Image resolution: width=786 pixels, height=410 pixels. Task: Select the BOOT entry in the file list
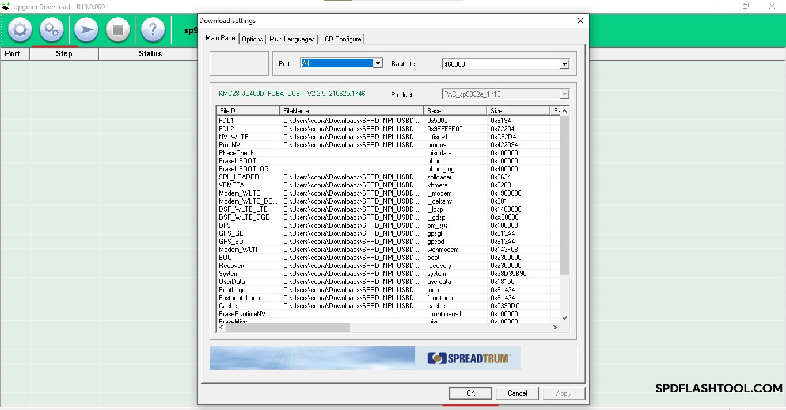point(227,258)
